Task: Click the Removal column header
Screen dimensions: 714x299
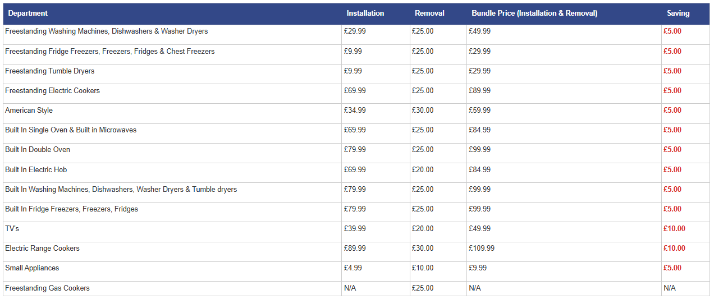Action: pyautogui.click(x=429, y=13)
